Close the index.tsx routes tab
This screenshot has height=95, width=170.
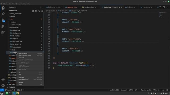point(121,7)
